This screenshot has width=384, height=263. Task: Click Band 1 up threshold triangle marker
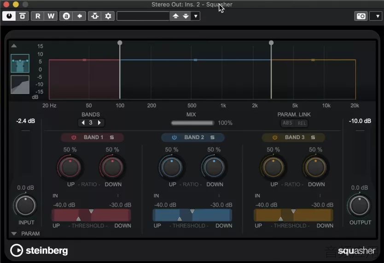click(x=78, y=219)
